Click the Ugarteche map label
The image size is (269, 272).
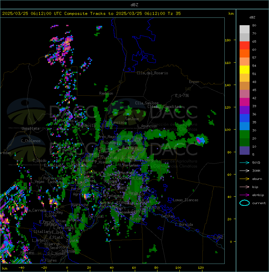click(x=80, y=205)
